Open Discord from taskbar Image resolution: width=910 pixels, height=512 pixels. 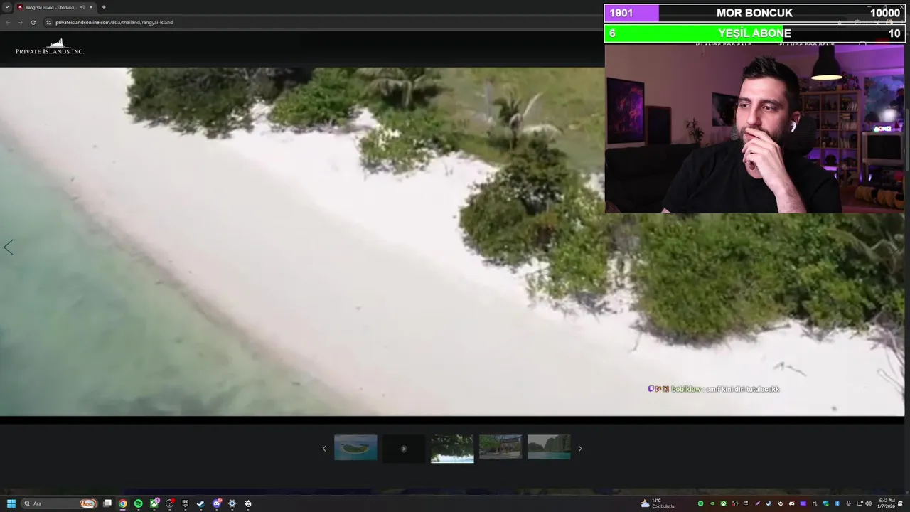point(216,503)
